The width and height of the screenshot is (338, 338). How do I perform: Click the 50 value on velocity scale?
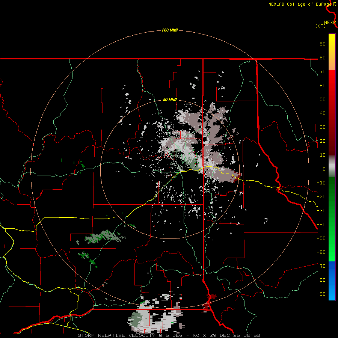click(323, 100)
